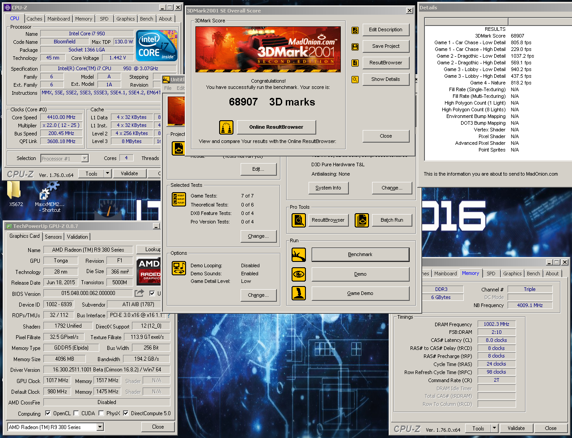Toggle the CUDA checkbox in GPU-Z

[x=76, y=413]
